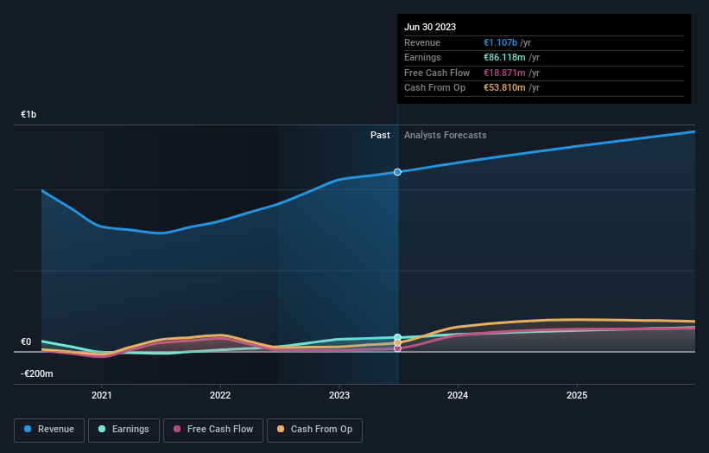Click the Past label

pos(380,136)
